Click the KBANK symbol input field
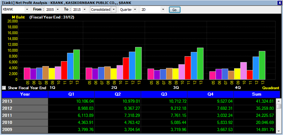 point(13,10)
